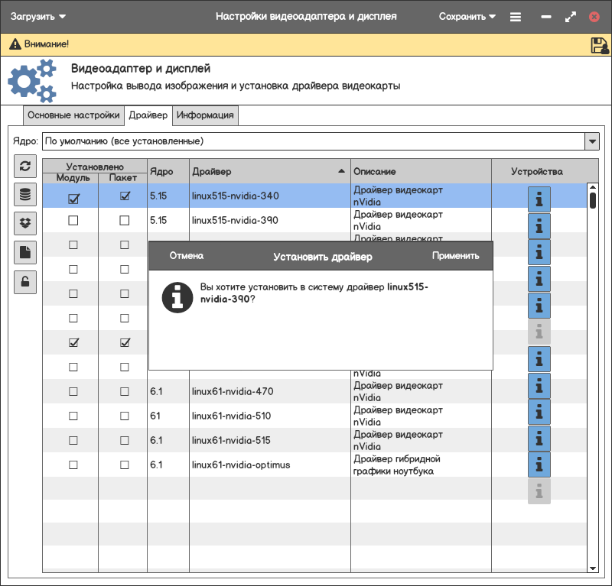The image size is (612, 586).
Task: Expand the kernel selection combo box
Action: (591, 141)
